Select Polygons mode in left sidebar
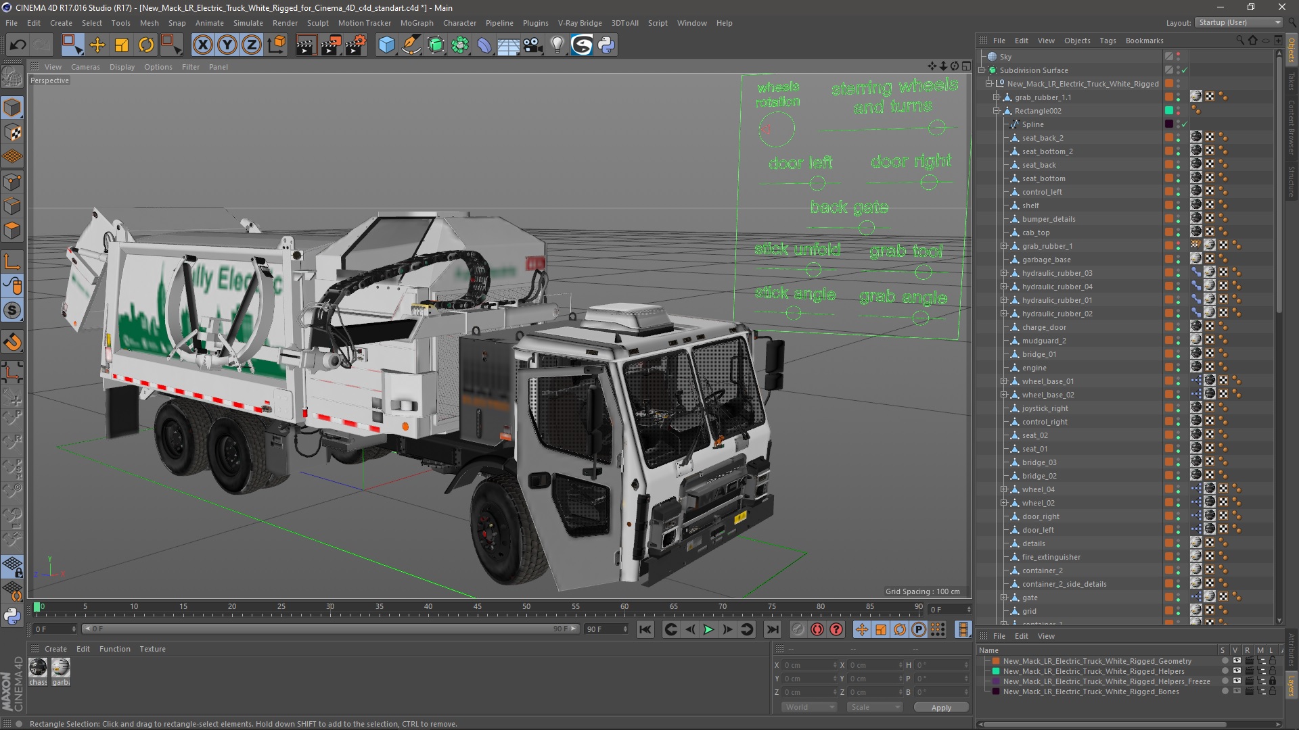Image resolution: width=1299 pixels, height=730 pixels. tap(12, 230)
